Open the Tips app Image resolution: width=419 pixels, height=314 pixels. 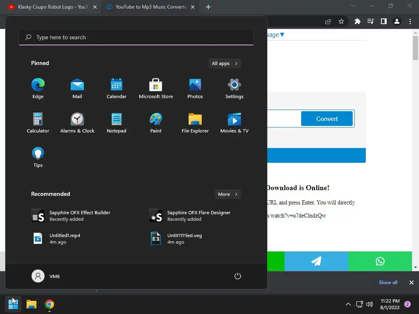(38, 157)
